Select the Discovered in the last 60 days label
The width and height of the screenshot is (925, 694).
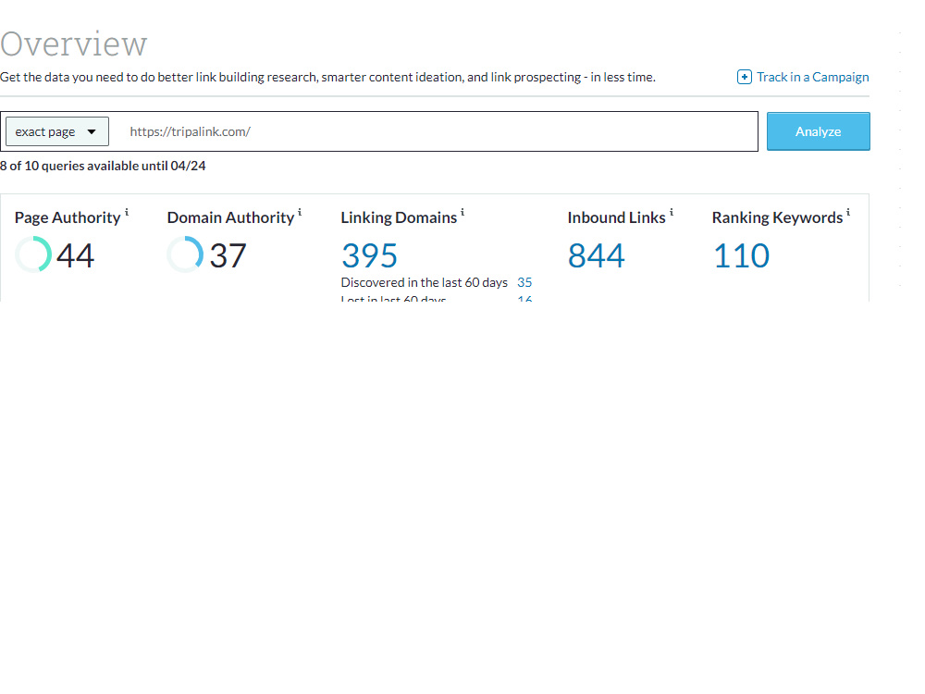pyautogui.click(x=425, y=282)
